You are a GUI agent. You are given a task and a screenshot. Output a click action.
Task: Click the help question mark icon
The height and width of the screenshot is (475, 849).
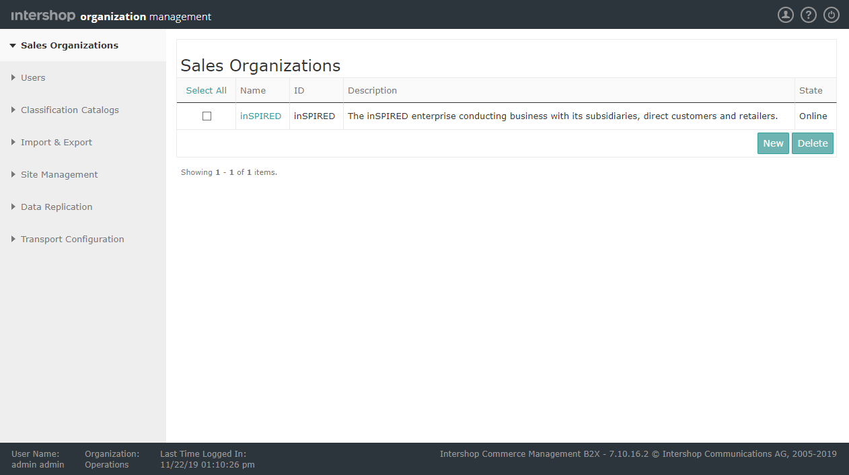pyautogui.click(x=808, y=14)
